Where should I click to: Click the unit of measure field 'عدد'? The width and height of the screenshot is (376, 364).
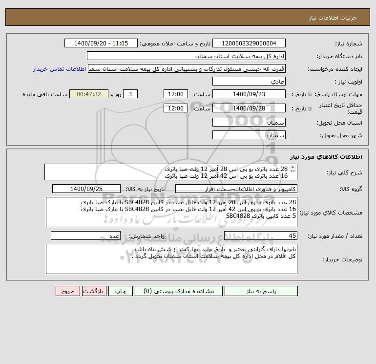click(85, 236)
